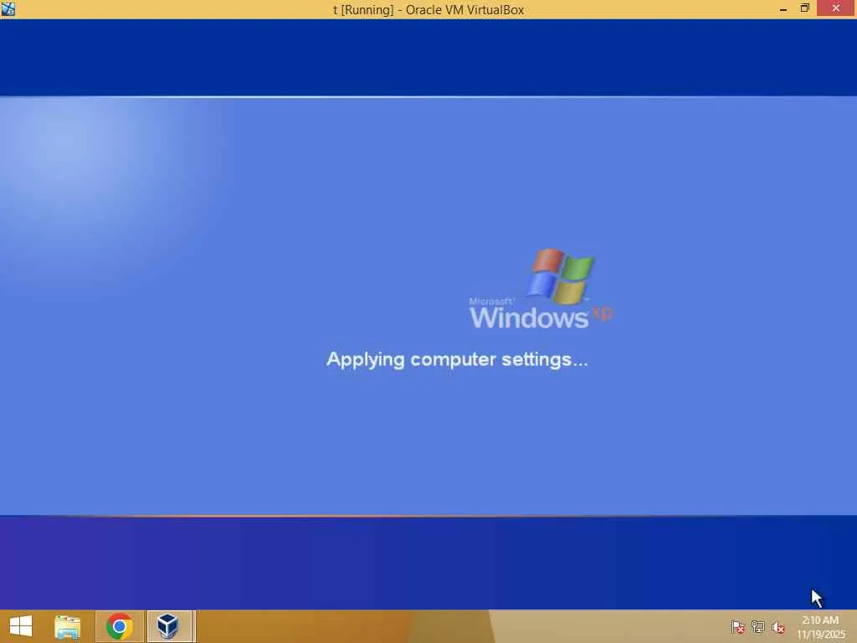
Task: Click the muted volume tray icon
Action: pos(778,627)
